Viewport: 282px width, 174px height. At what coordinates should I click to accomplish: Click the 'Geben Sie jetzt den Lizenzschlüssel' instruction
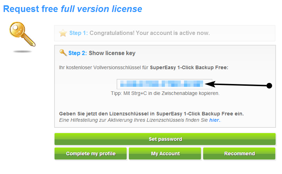pos(151,114)
